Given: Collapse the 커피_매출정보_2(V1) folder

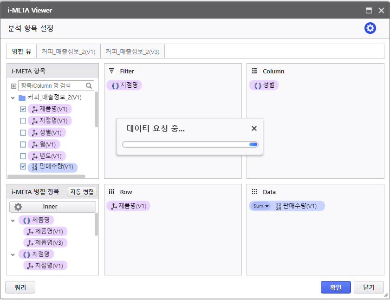Looking at the screenshot, I should coord(13,98).
